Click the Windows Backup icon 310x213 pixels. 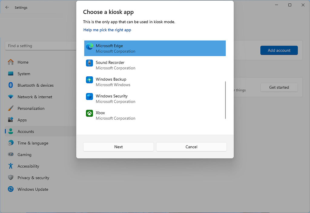point(89,80)
